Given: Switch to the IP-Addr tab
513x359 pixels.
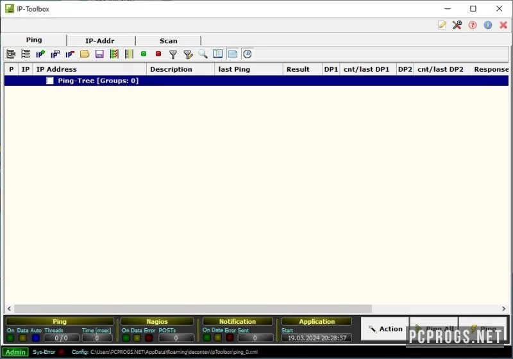Looking at the screenshot, I should click(x=100, y=41).
